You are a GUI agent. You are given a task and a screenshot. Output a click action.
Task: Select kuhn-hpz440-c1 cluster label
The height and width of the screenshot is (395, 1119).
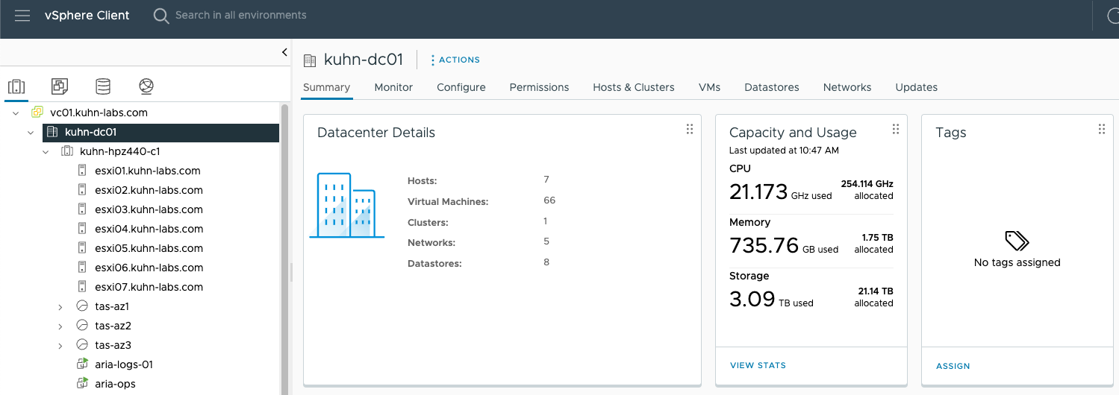tap(119, 151)
